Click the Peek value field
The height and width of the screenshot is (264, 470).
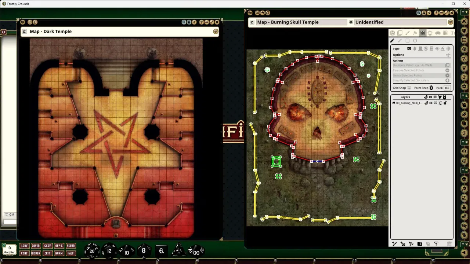(447, 88)
